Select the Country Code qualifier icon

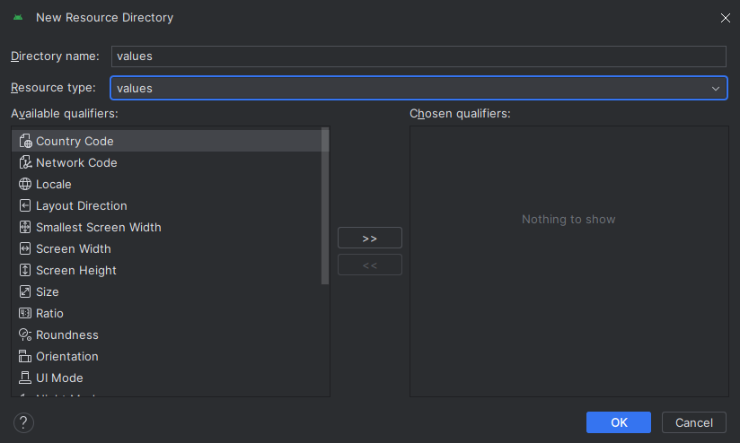[25, 141]
